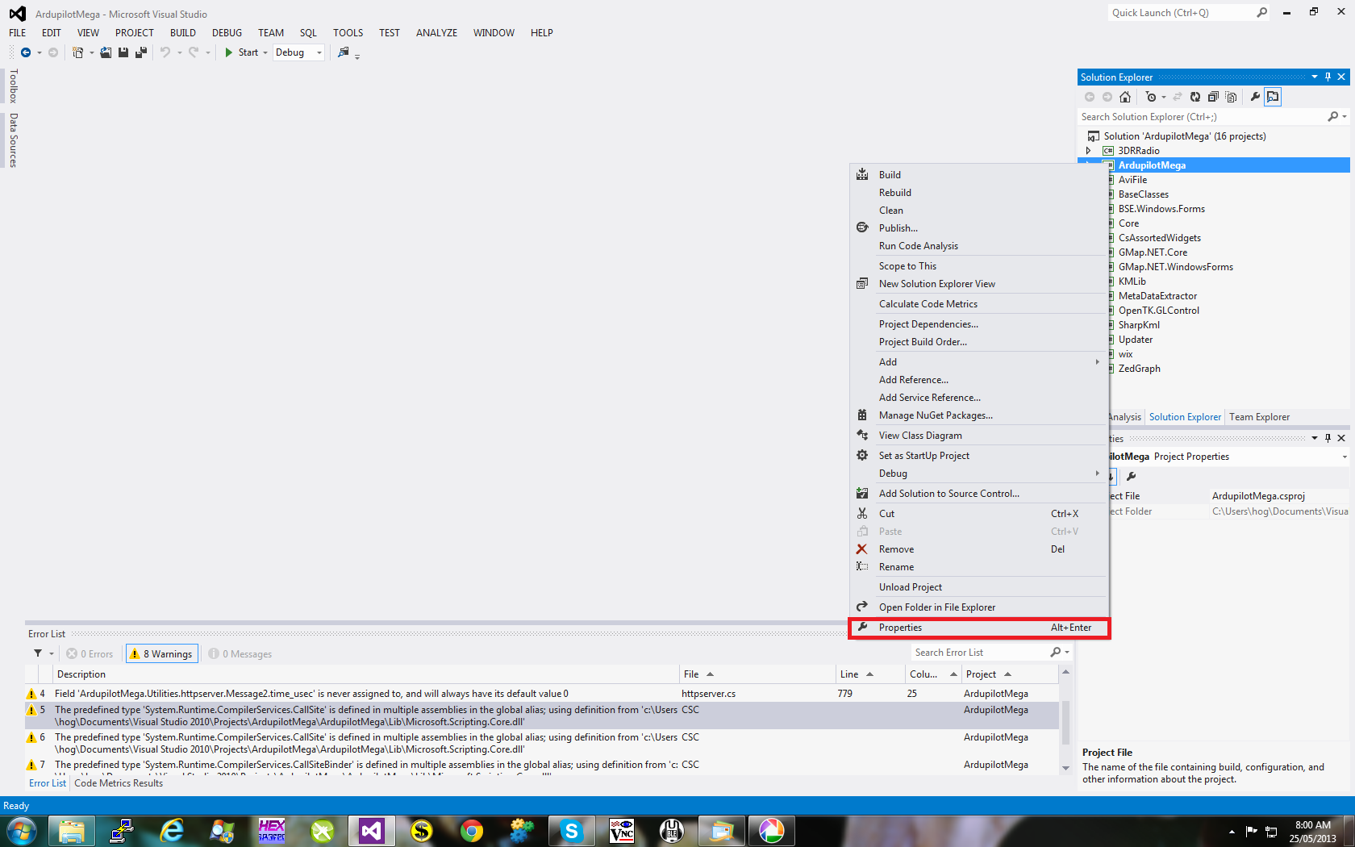Image resolution: width=1355 pixels, height=847 pixels.
Task: Toggle the 0 Errors filter button
Action: tap(90, 654)
